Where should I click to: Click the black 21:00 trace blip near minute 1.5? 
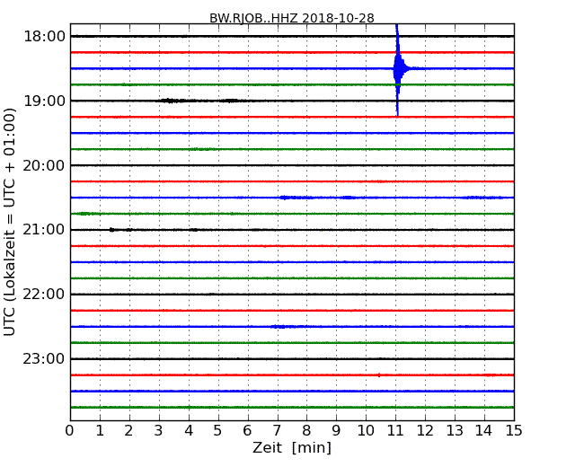coord(112,230)
